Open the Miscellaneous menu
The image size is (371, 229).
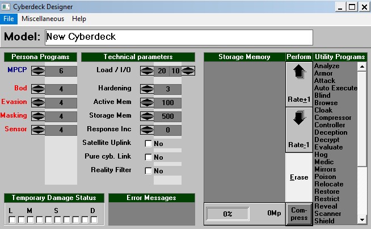click(x=43, y=19)
